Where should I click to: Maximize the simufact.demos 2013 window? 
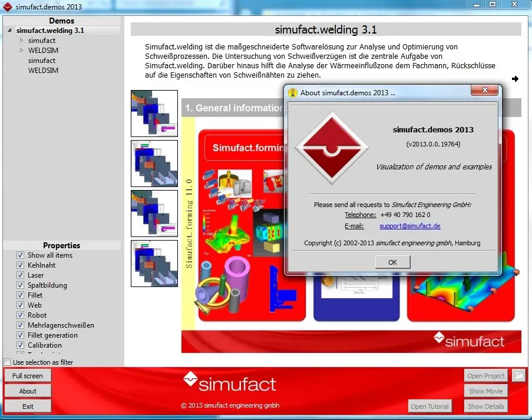493,4
